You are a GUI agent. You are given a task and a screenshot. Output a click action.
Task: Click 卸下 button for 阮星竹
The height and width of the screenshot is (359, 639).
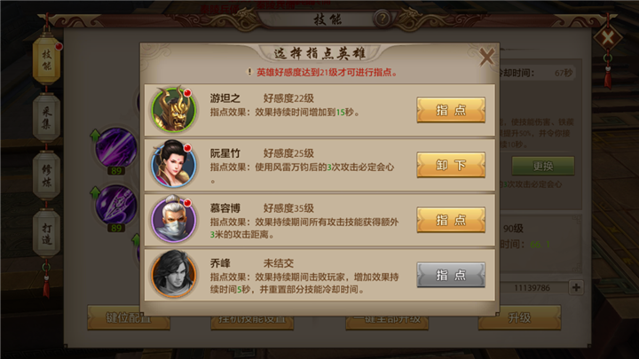pyautogui.click(x=451, y=165)
